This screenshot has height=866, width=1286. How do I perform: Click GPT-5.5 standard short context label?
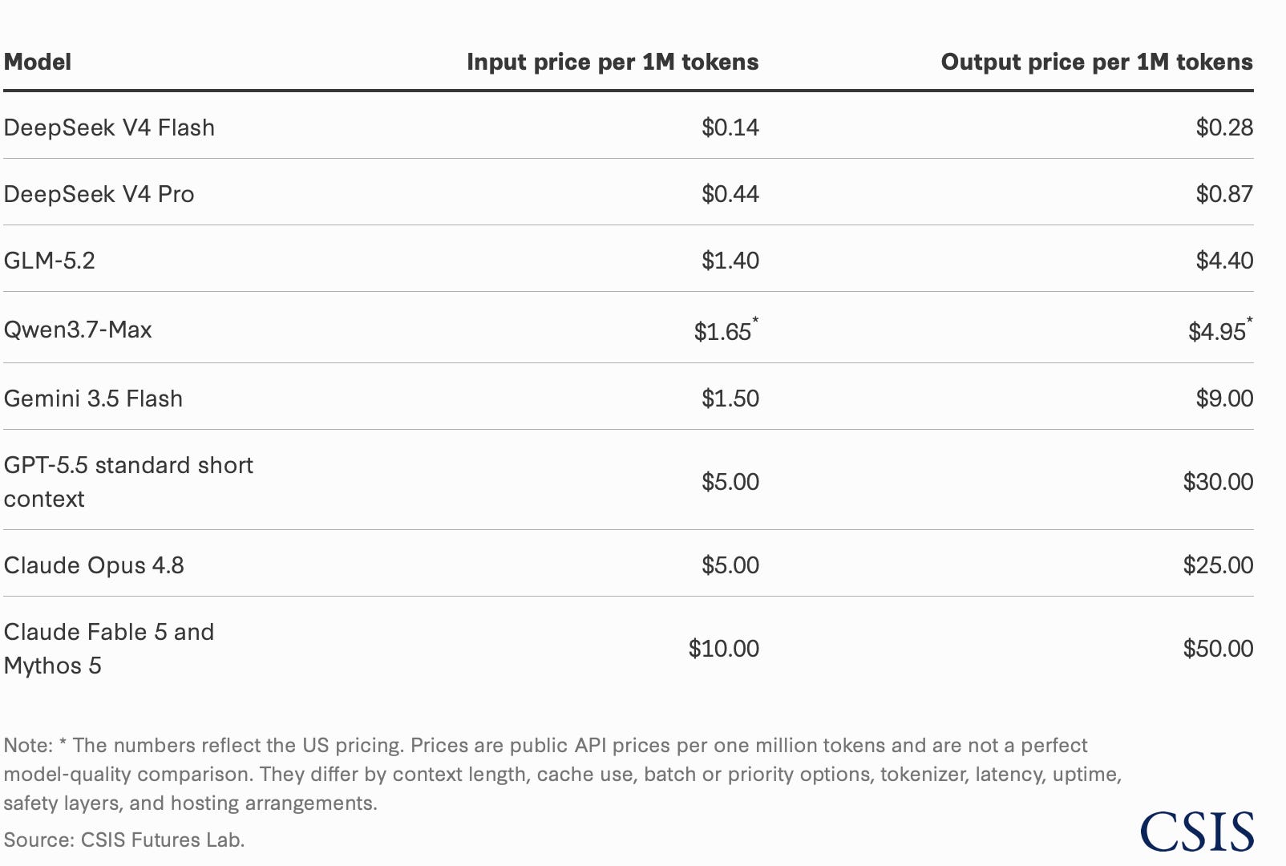(128, 482)
